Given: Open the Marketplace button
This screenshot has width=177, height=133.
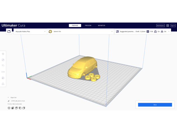Looking at the screenshot, I should 160,26.
